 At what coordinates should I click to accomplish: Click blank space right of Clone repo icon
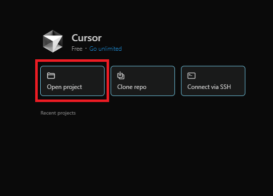(x=149, y=76)
